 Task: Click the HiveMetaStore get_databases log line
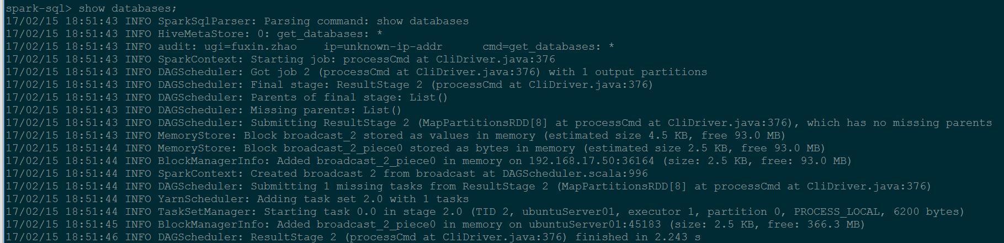pos(194,34)
